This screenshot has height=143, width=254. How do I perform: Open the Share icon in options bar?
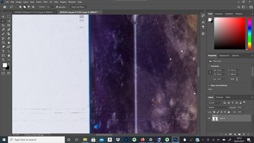pos(251,7)
